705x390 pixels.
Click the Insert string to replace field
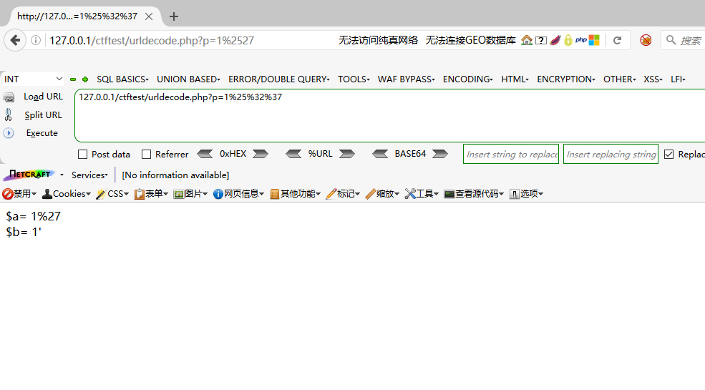(511, 155)
